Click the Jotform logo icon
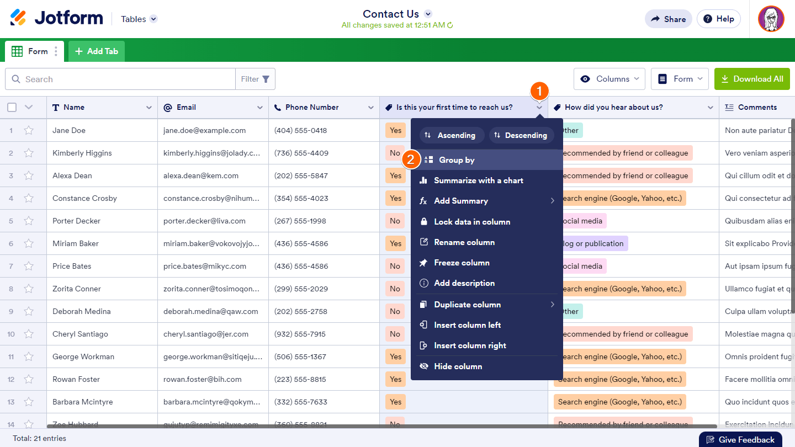Screen dimensions: 795x447 pyautogui.click(x=18, y=18)
